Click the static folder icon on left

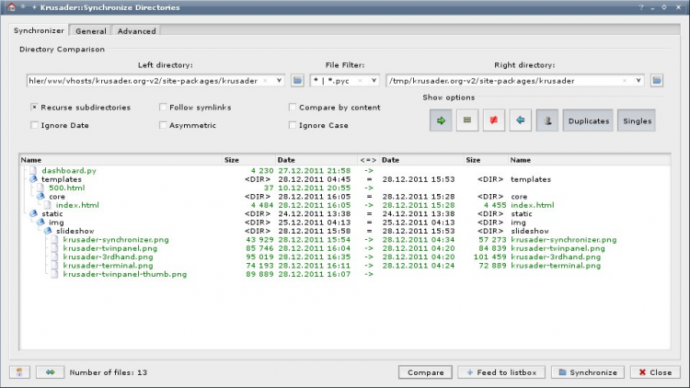pos(33,213)
